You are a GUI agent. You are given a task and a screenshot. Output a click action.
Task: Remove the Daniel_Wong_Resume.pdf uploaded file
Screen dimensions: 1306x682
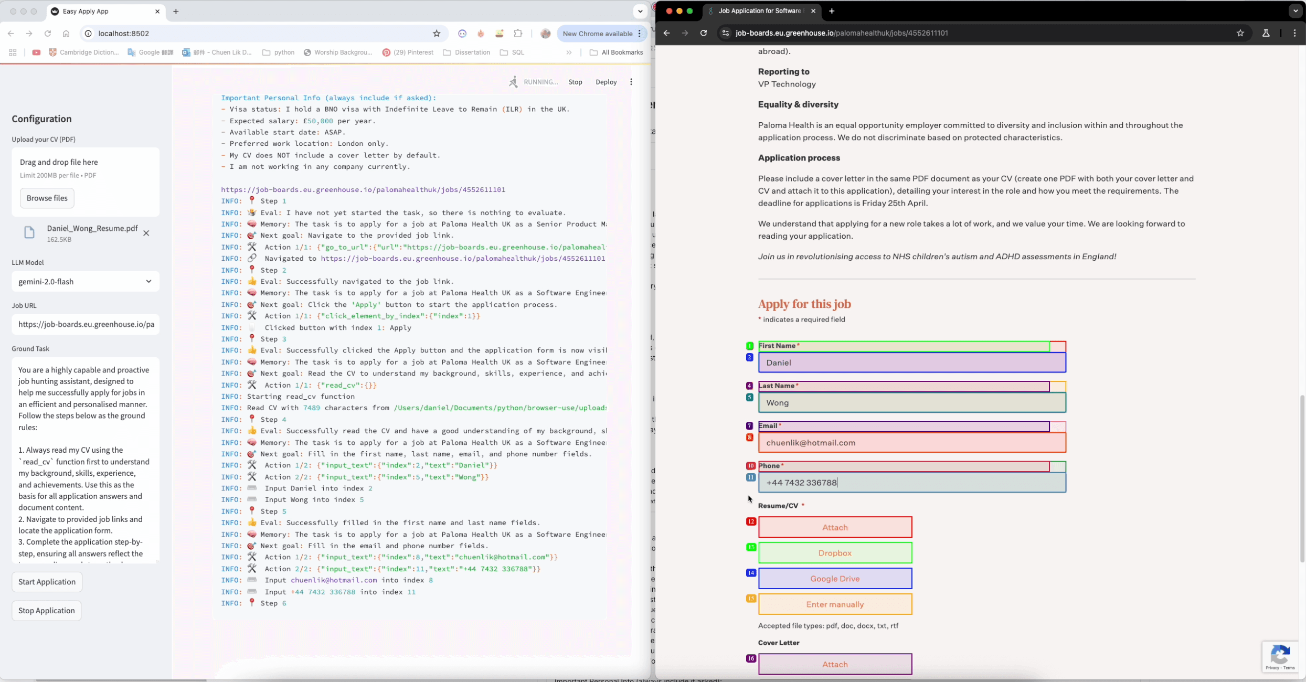click(x=146, y=233)
